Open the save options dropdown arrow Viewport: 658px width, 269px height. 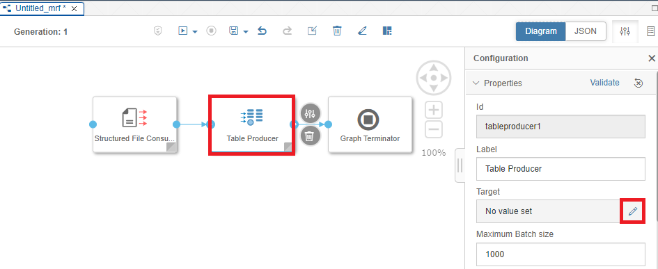[246, 31]
